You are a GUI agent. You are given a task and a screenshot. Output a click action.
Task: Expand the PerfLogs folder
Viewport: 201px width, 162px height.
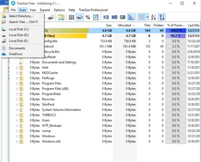coord(17,78)
